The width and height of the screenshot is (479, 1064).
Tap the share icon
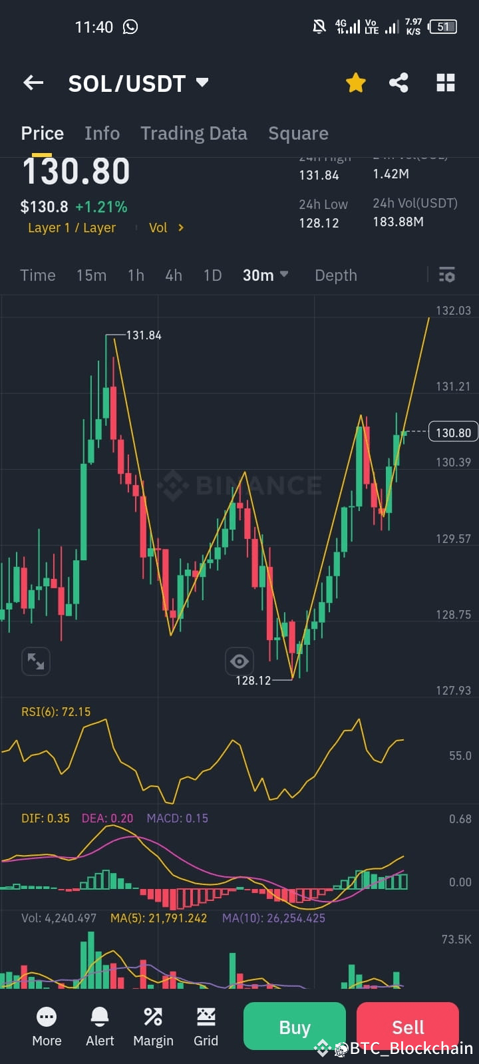399,83
